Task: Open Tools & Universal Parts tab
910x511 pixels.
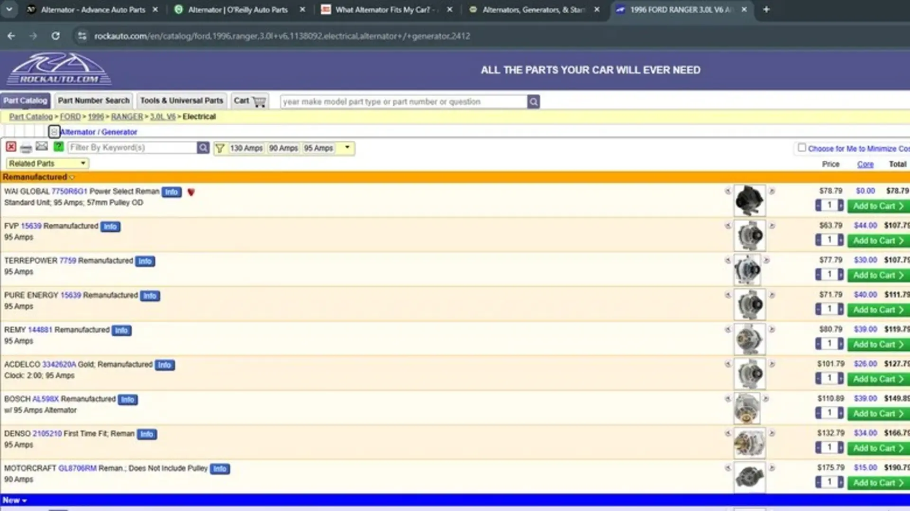Action: (182, 100)
